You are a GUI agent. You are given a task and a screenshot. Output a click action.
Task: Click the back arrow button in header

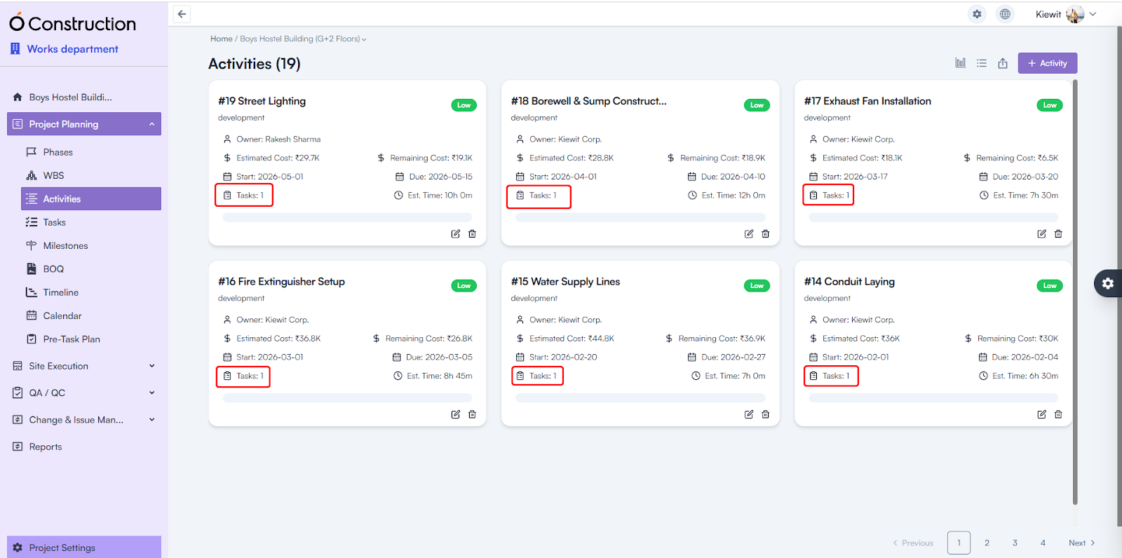point(182,14)
